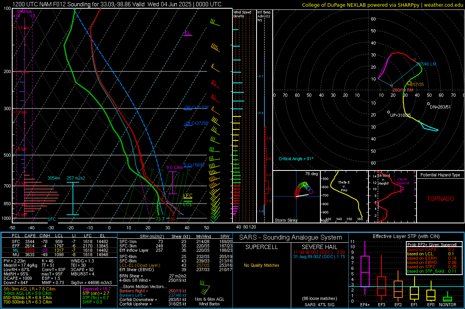Click the -30 C=31378' height label

[x=196, y=107]
